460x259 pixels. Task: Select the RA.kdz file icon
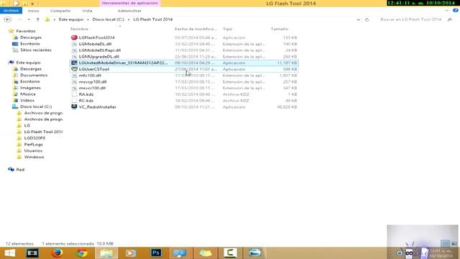click(x=74, y=94)
